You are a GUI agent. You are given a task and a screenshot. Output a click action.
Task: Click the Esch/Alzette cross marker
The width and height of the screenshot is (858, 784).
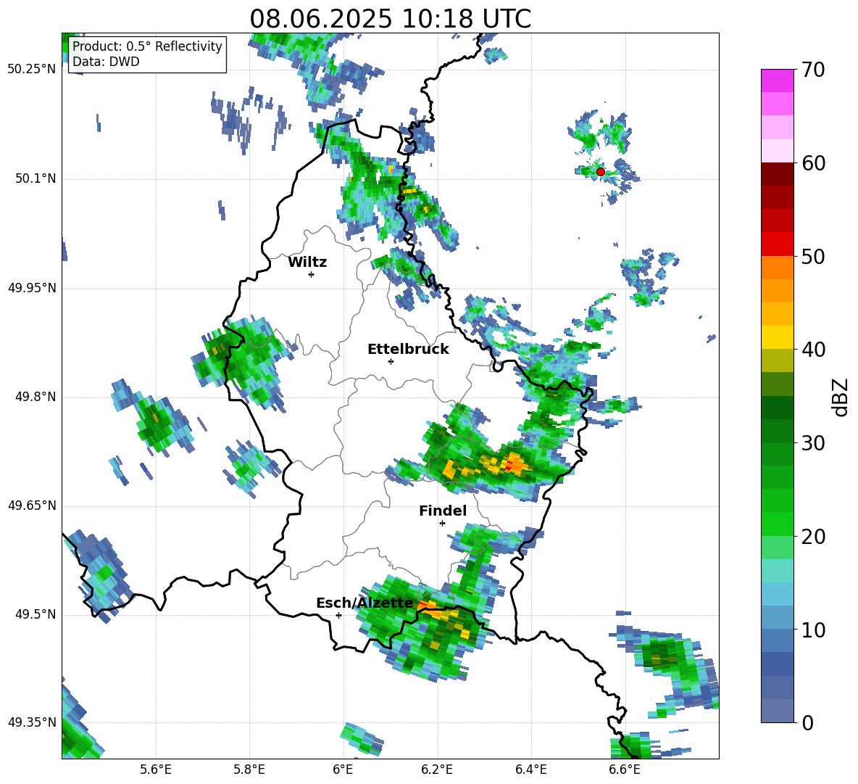[338, 615]
